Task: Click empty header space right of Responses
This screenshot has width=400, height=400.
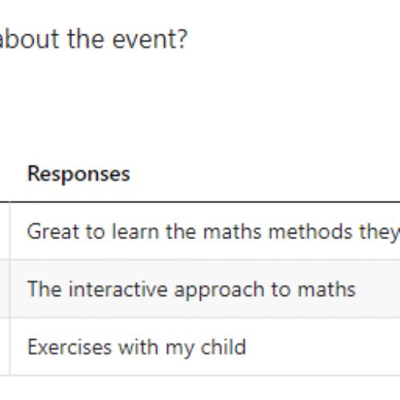Action: (x=266, y=174)
